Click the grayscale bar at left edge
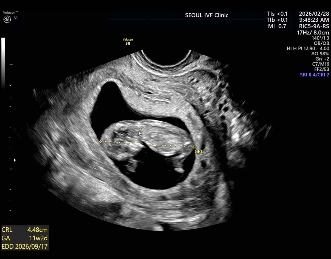331x259 pixels. click(3, 63)
